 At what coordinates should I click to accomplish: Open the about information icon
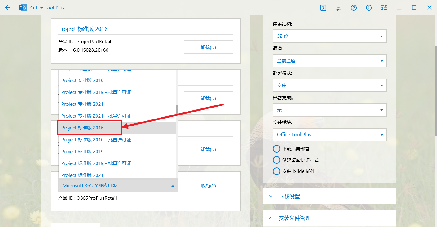(x=369, y=8)
